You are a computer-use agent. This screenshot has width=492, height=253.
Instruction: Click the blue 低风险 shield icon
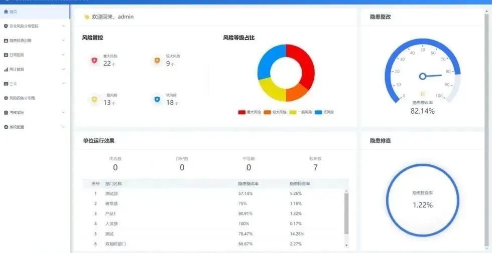point(157,100)
